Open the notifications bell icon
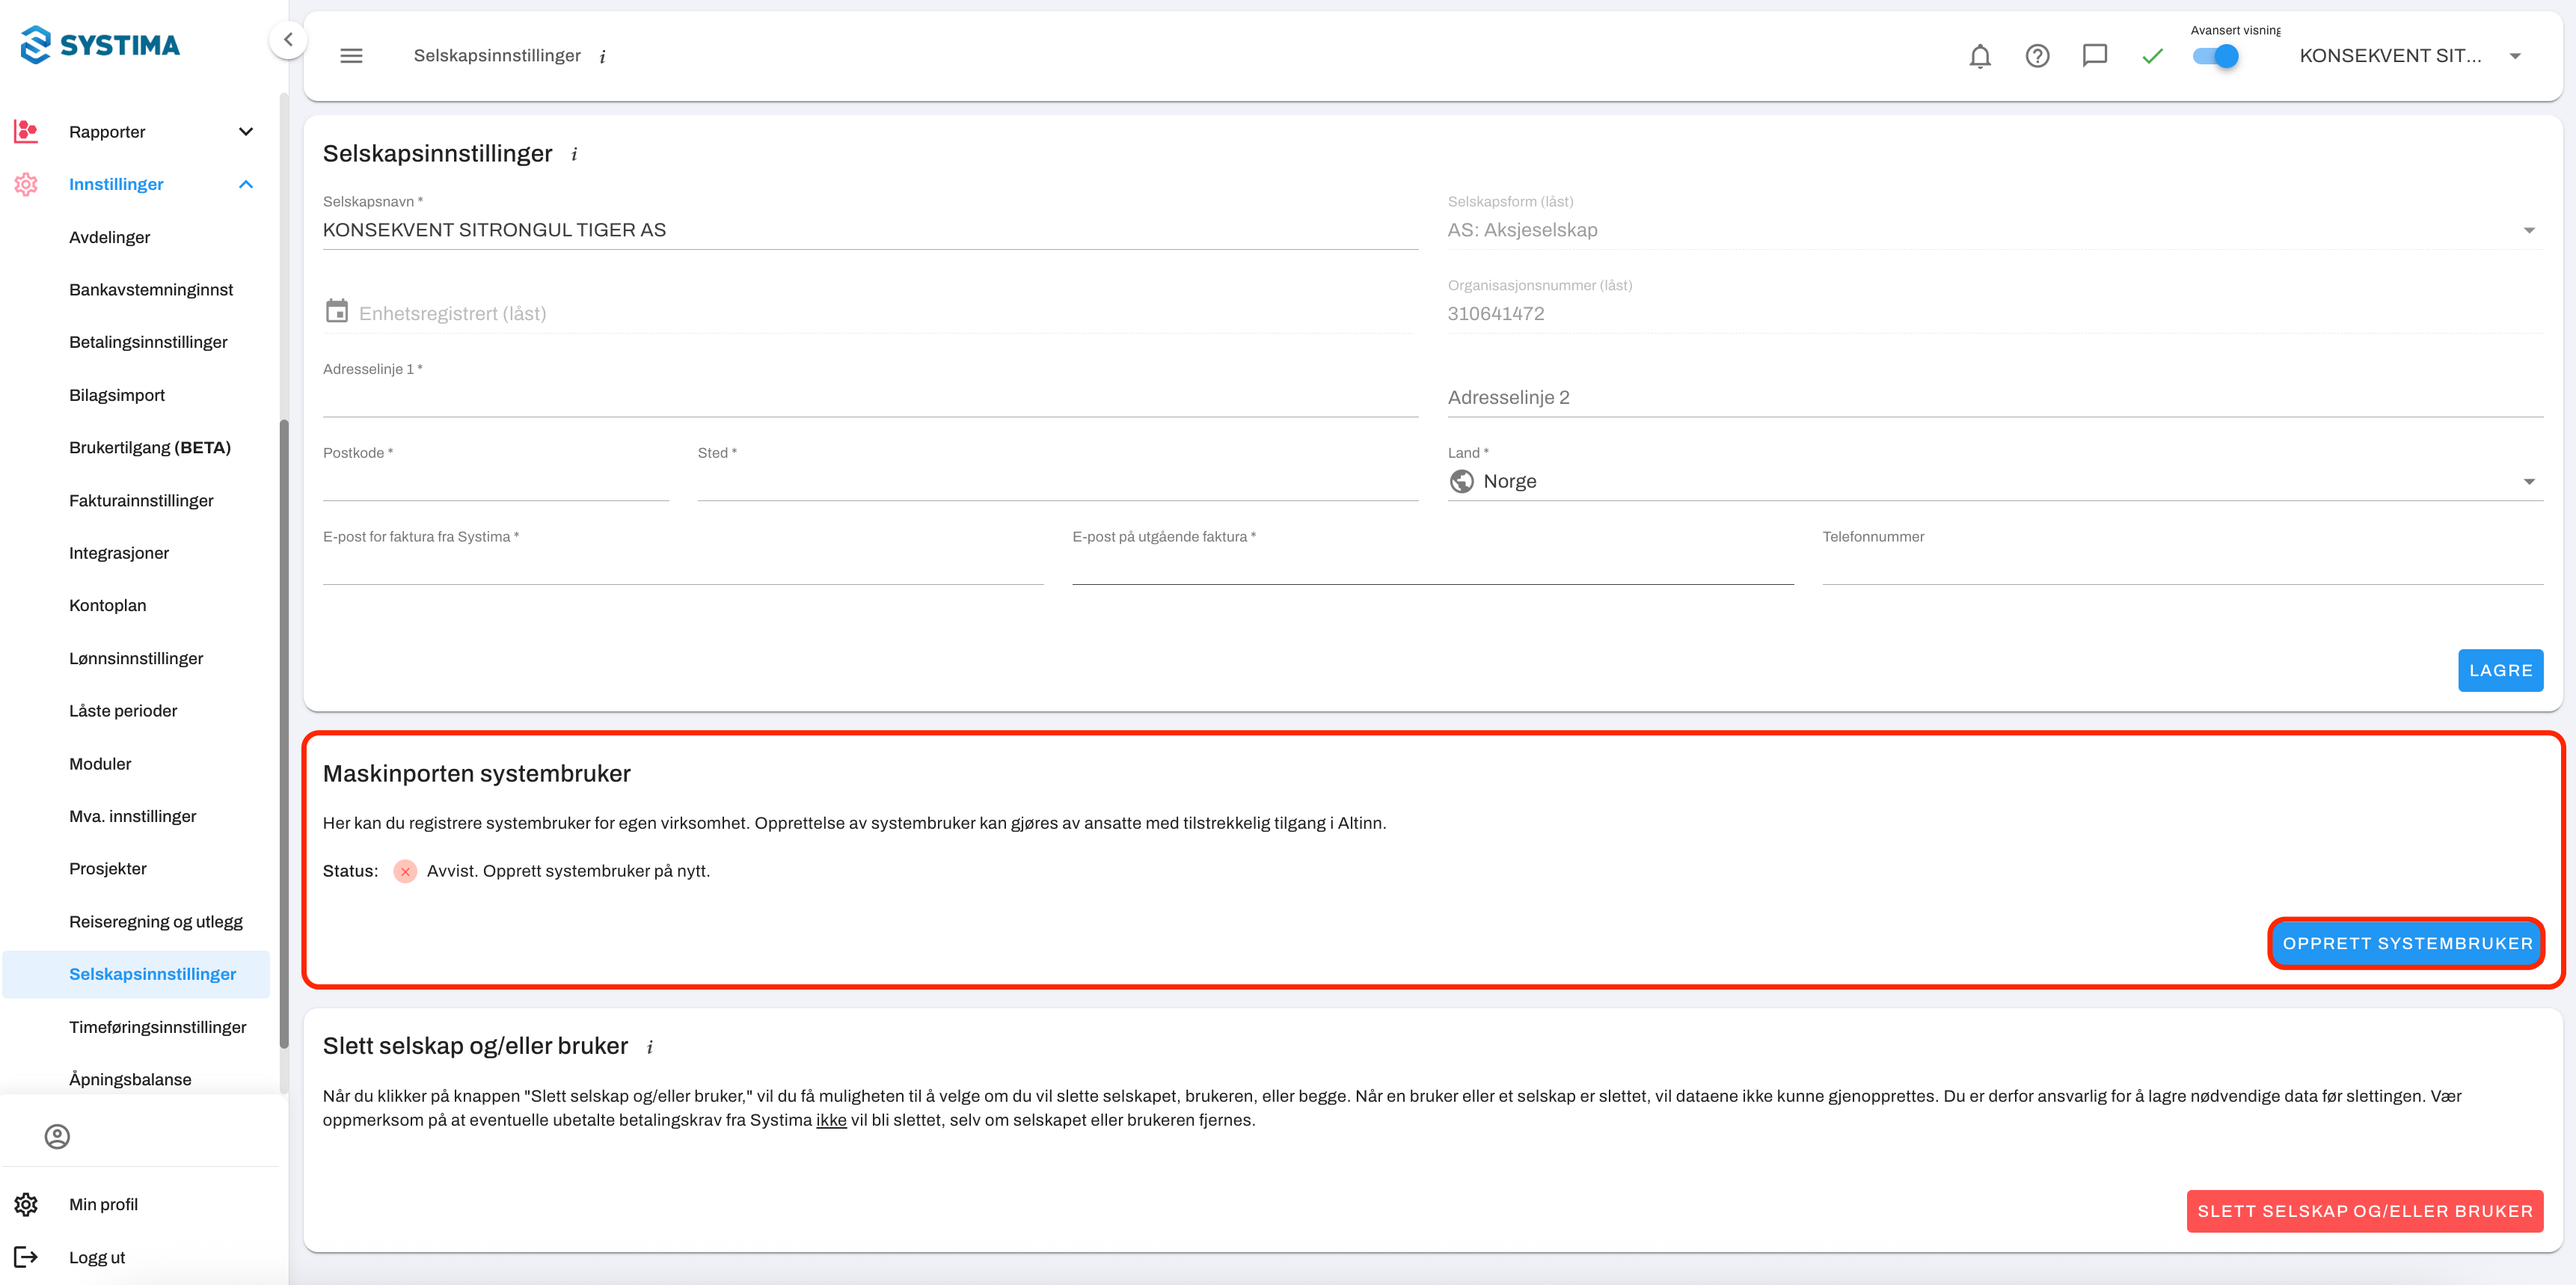The width and height of the screenshot is (2576, 1285). (1979, 56)
